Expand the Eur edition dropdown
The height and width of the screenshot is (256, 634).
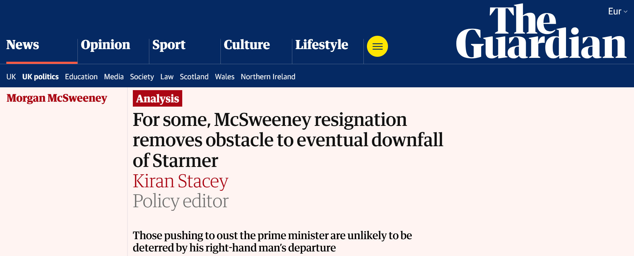[617, 12]
